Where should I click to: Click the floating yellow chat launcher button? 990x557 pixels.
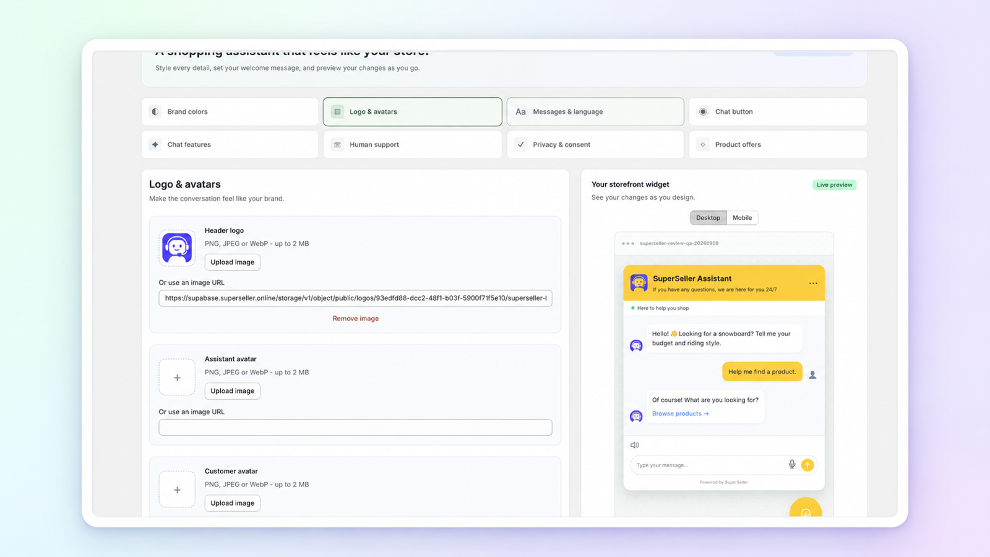[x=806, y=509]
